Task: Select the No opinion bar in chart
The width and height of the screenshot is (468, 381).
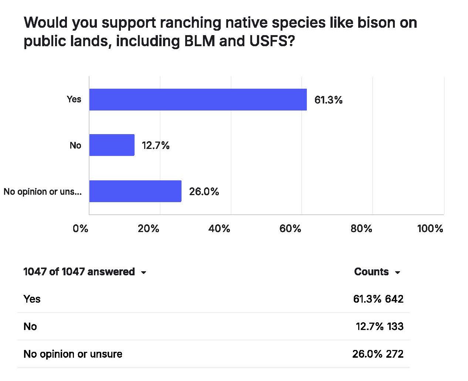Action: [135, 191]
